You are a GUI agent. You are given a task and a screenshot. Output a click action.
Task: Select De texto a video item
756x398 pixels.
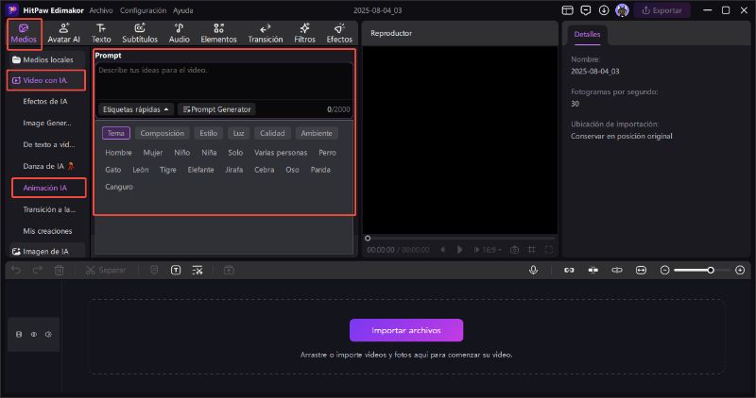(49, 144)
